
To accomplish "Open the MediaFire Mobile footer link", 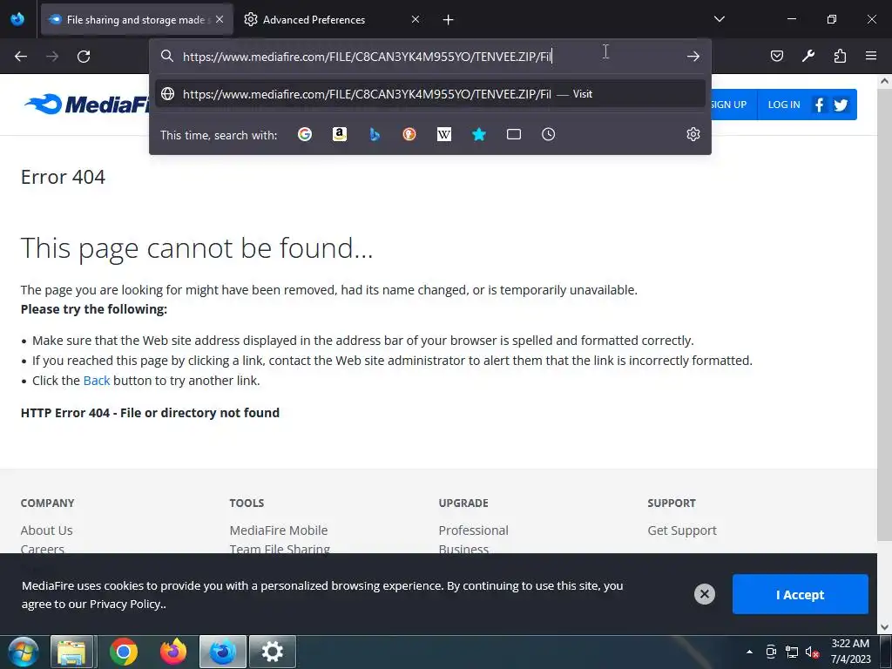I will [279, 530].
